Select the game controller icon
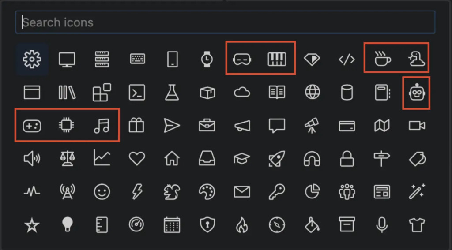Viewport: 452px width, 250px height. pyautogui.click(x=32, y=126)
